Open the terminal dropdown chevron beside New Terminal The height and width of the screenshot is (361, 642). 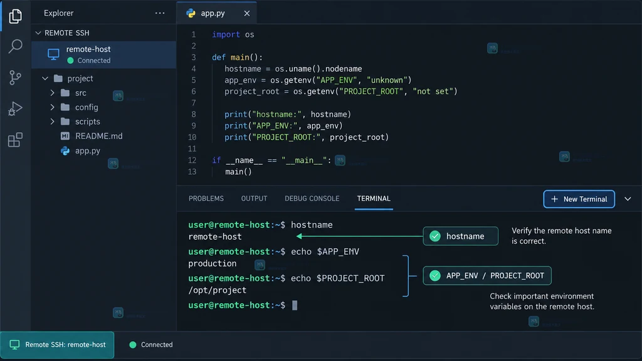click(628, 199)
